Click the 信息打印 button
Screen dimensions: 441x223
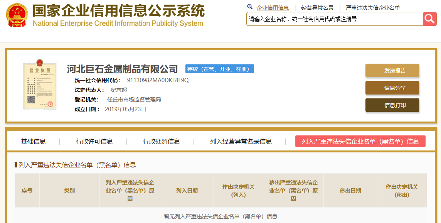point(392,105)
